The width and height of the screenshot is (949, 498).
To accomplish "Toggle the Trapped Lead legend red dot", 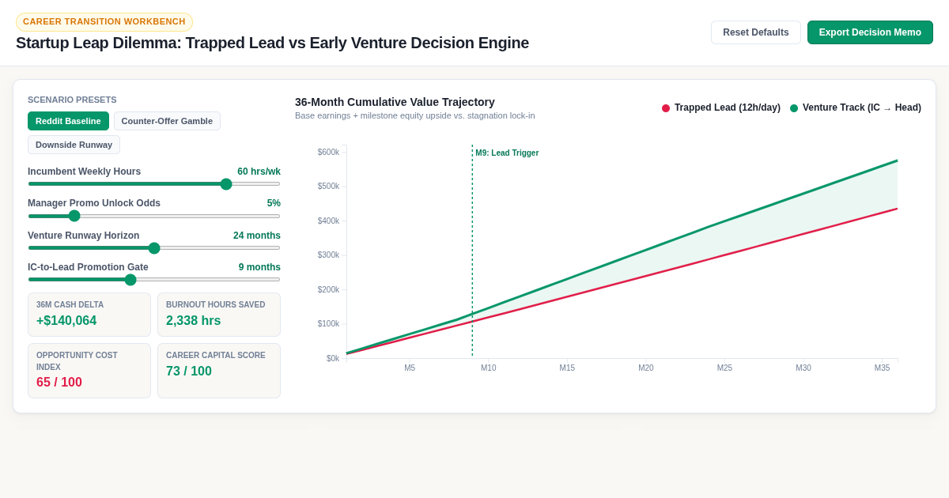I will pos(666,108).
